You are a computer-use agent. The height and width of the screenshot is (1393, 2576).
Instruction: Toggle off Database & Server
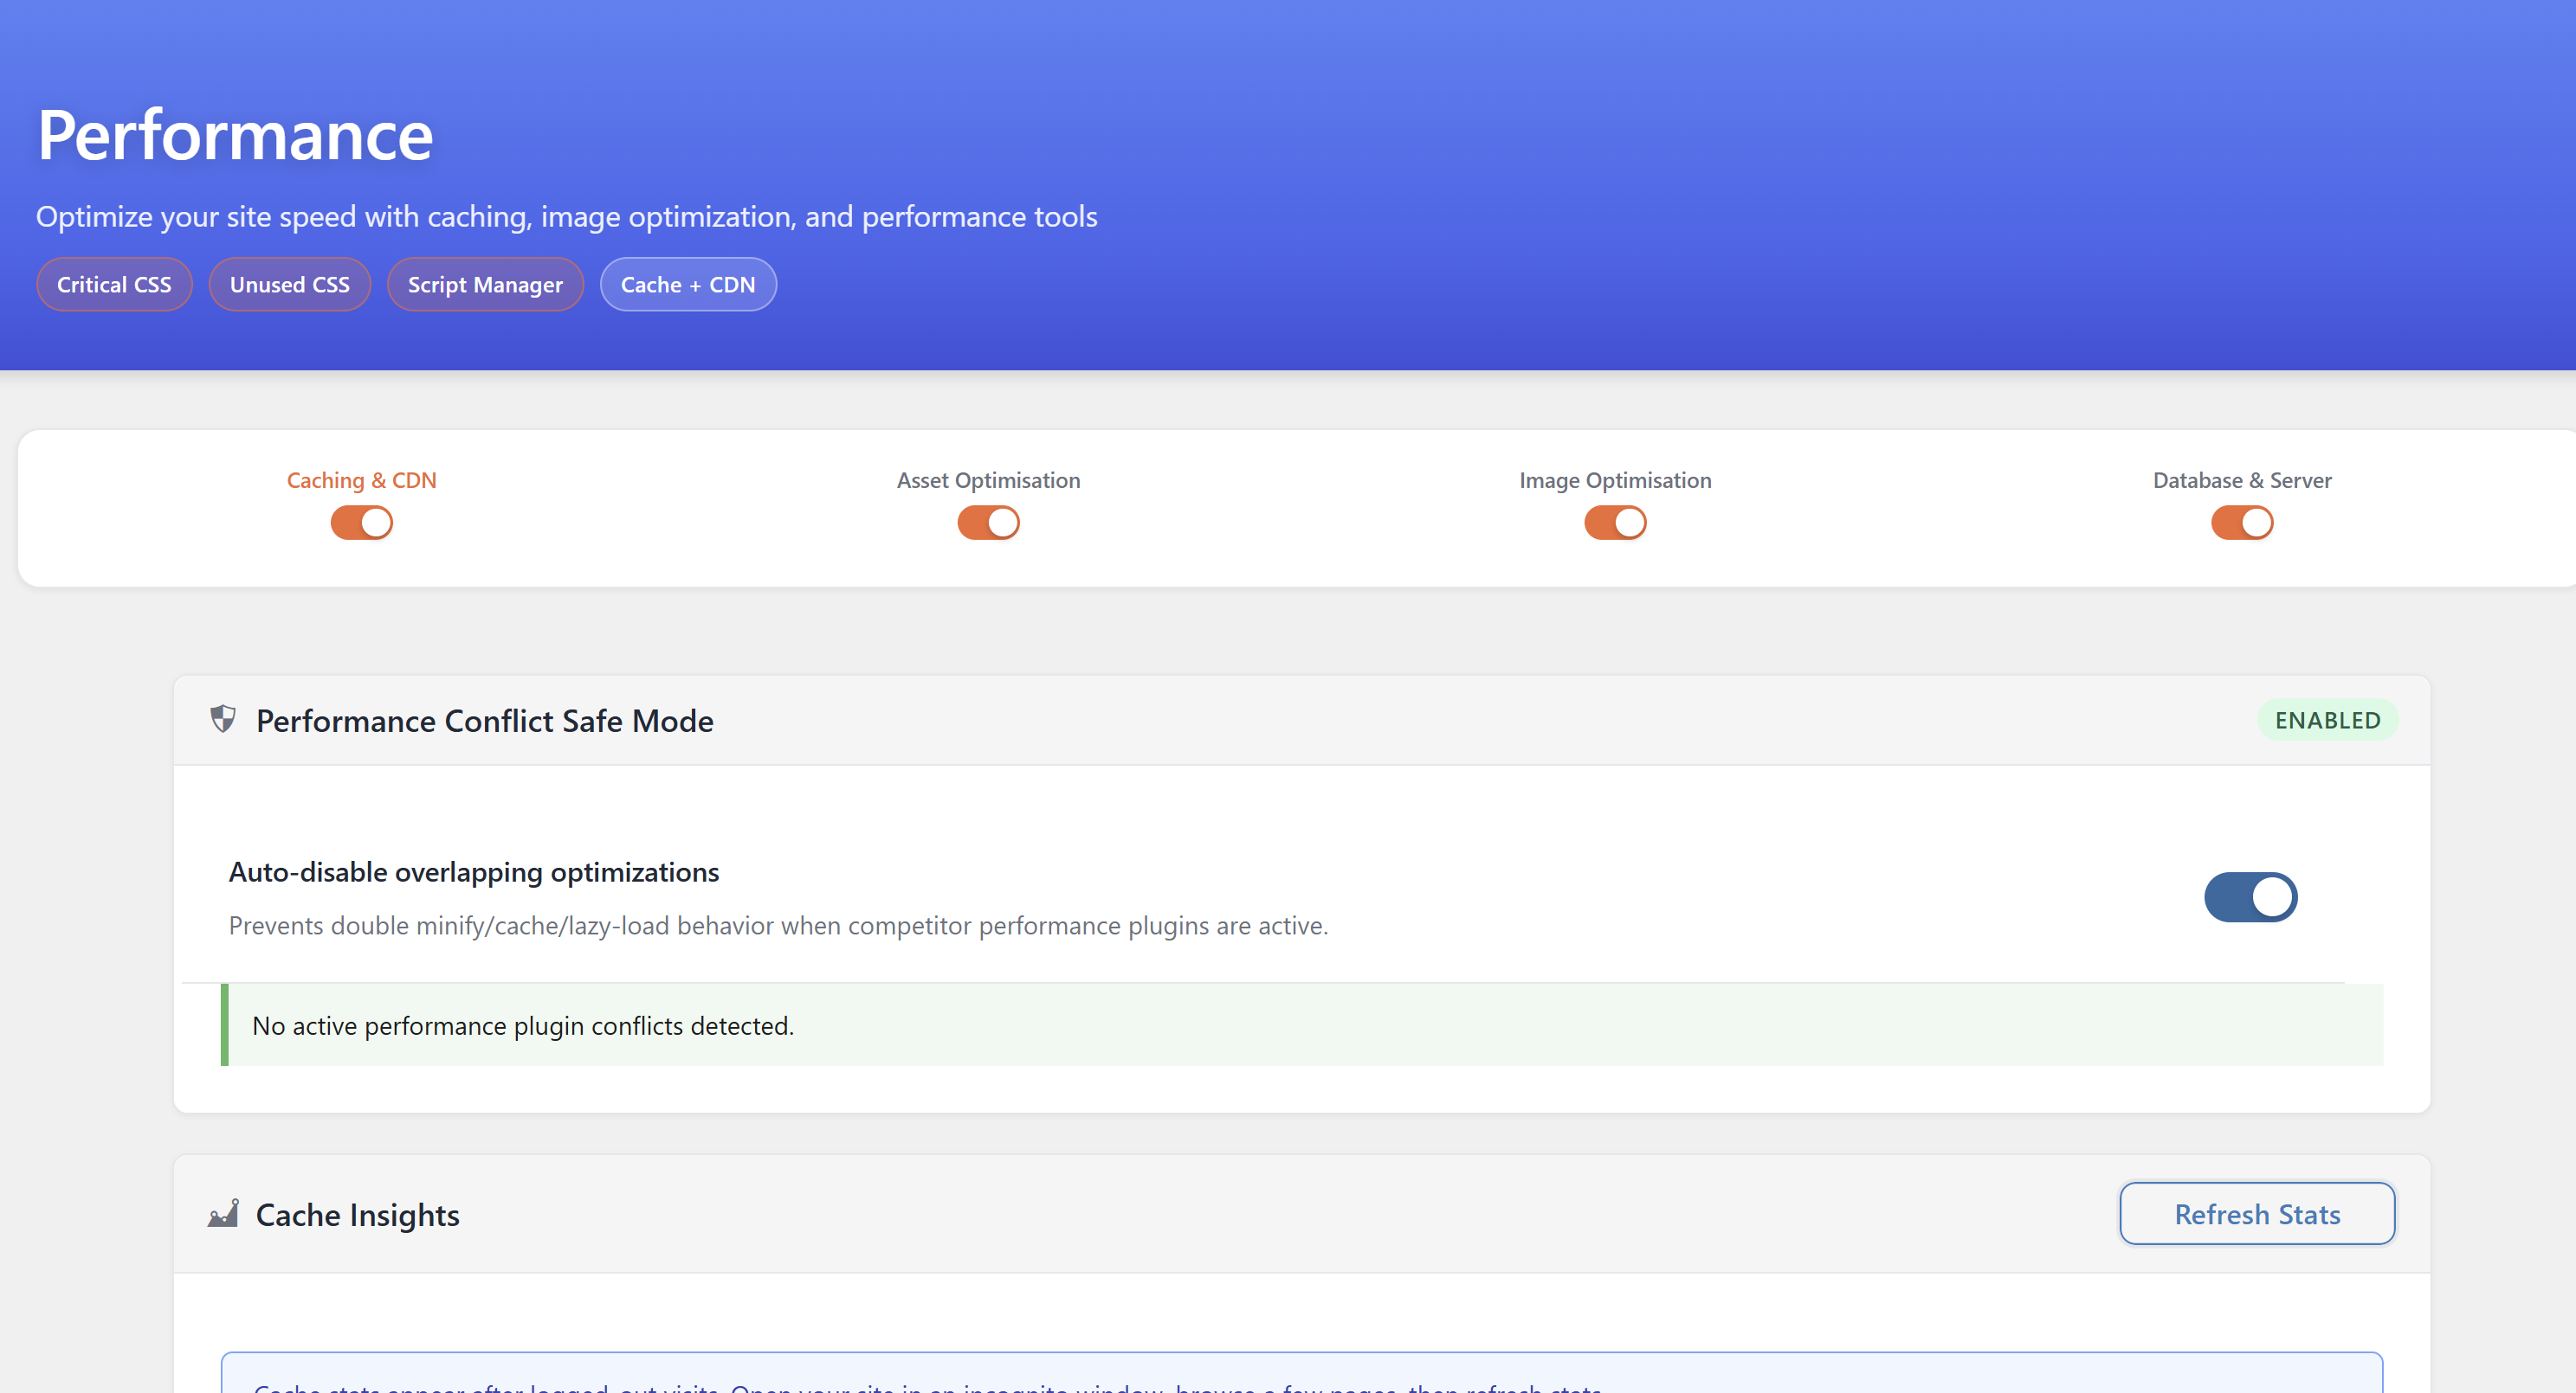click(2241, 522)
